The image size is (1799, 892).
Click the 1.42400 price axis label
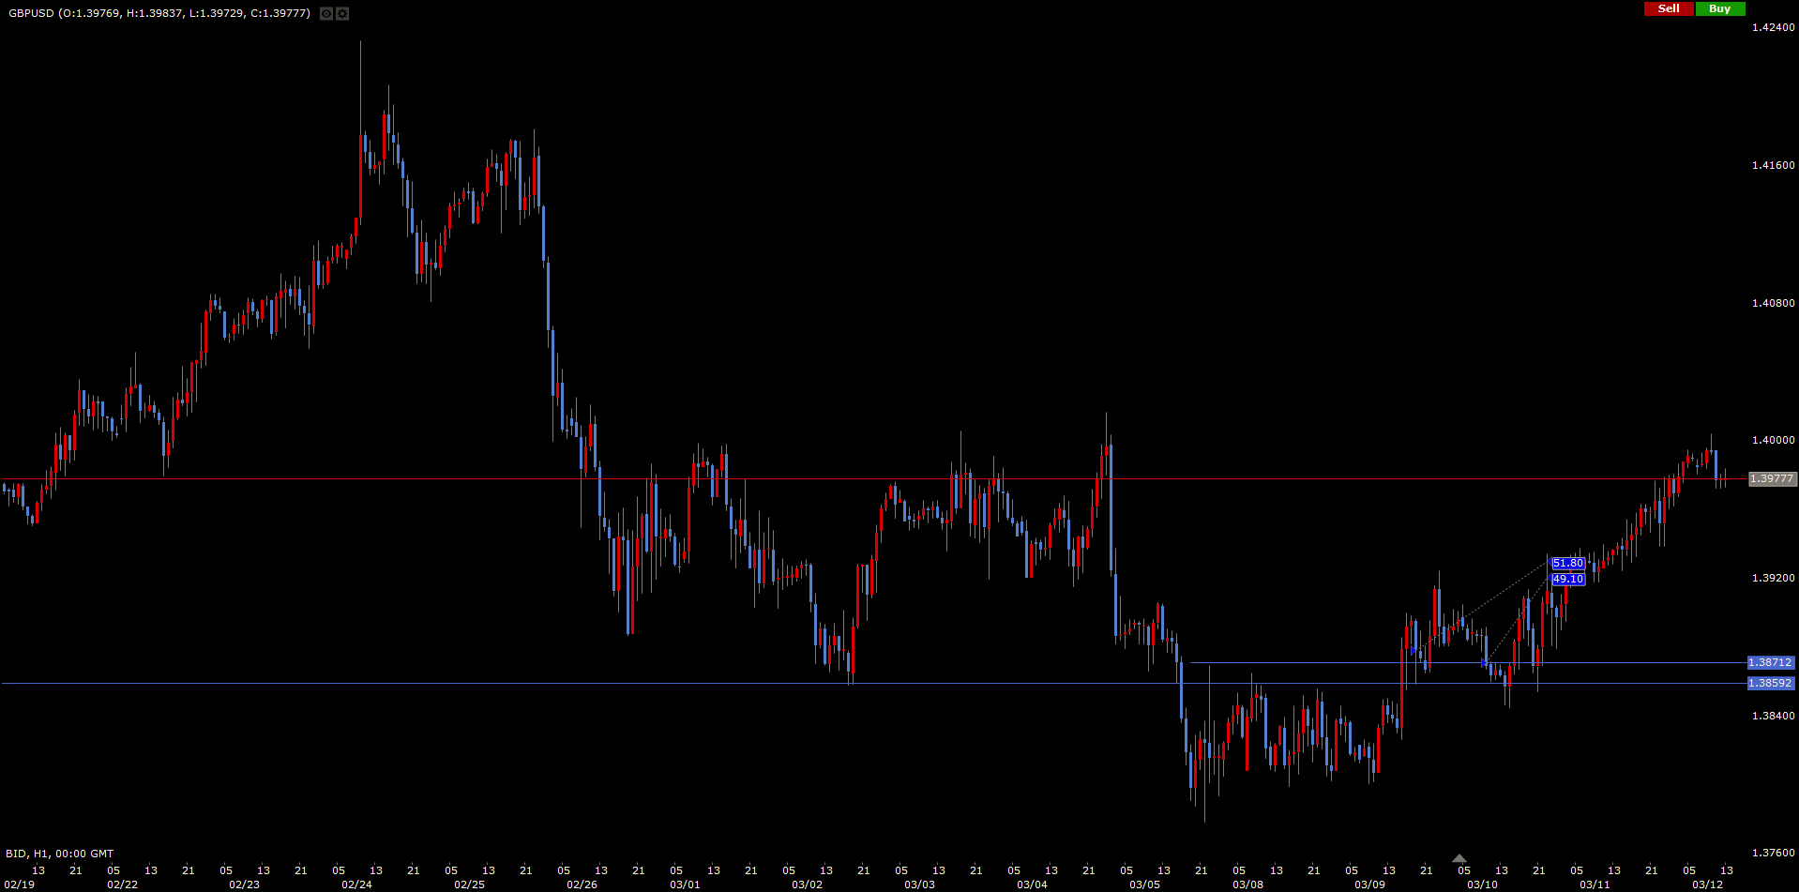point(1773,27)
